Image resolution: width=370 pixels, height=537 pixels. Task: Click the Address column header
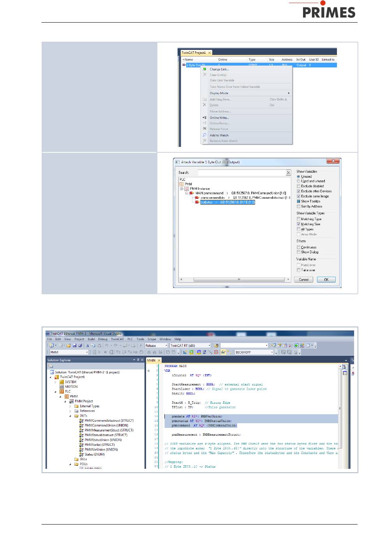point(287,60)
